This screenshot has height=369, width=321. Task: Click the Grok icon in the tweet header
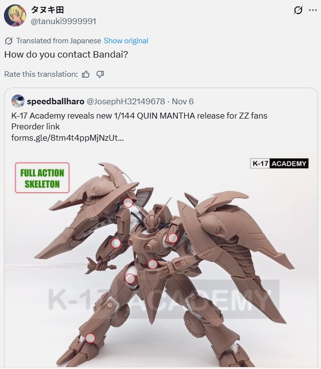(x=298, y=10)
